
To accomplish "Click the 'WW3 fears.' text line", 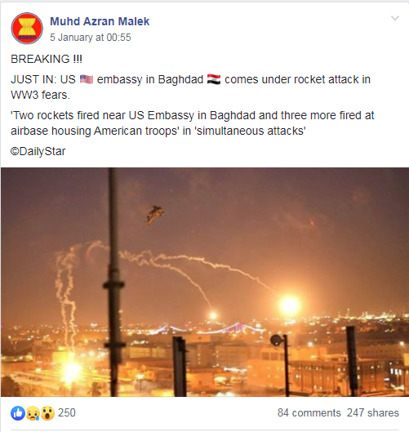I will 40,95.
